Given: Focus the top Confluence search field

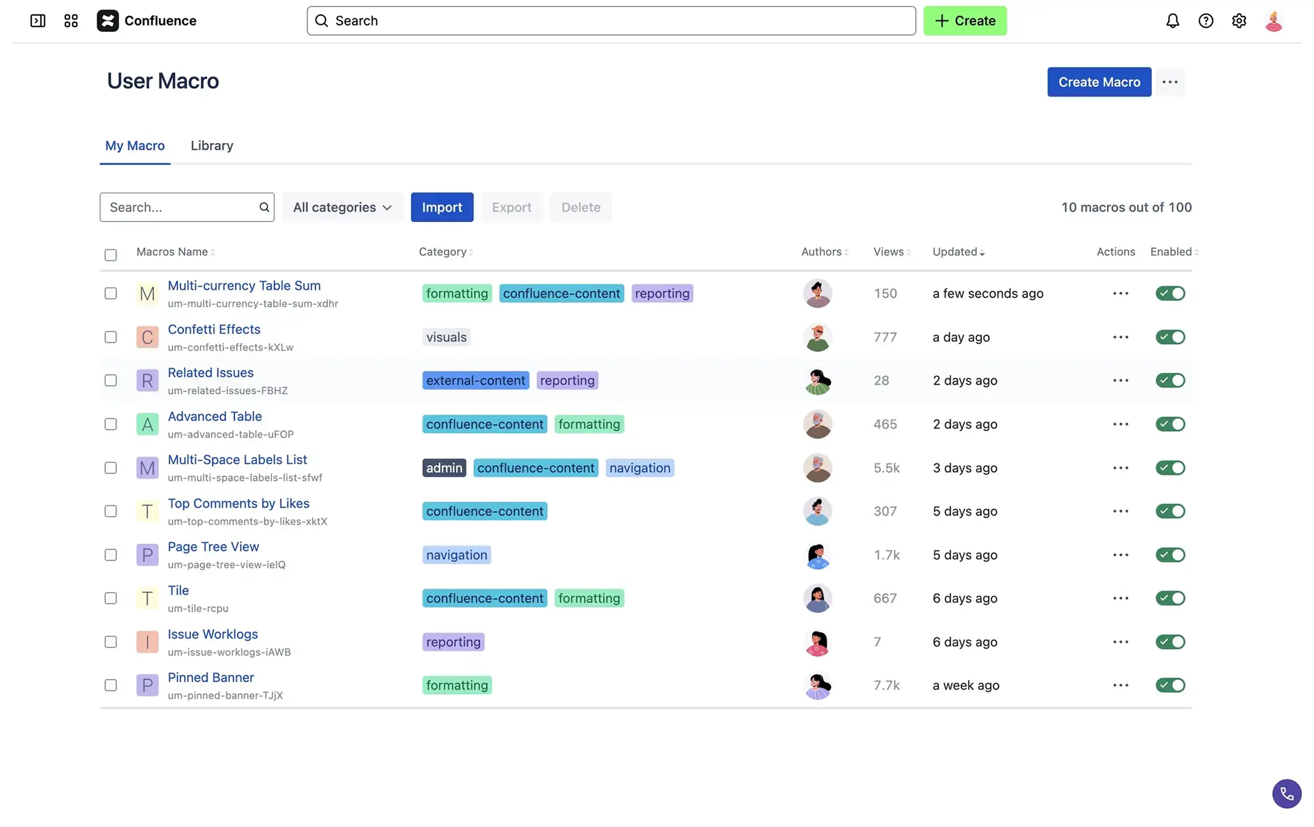Looking at the screenshot, I should pyautogui.click(x=611, y=21).
